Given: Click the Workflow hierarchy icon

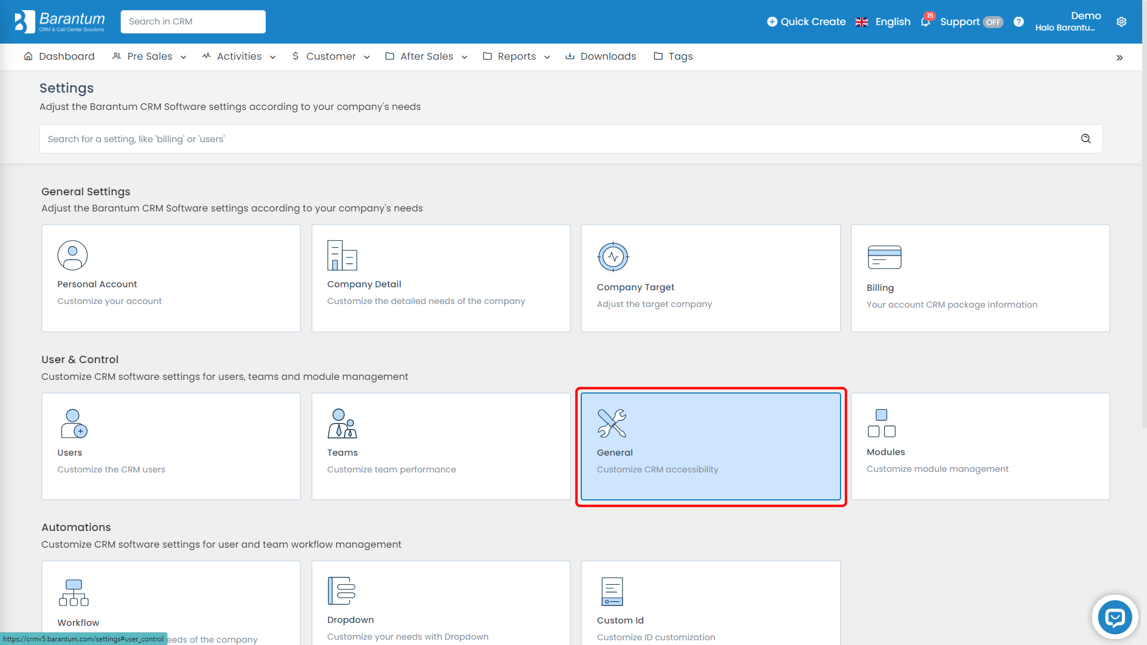Looking at the screenshot, I should (x=73, y=592).
